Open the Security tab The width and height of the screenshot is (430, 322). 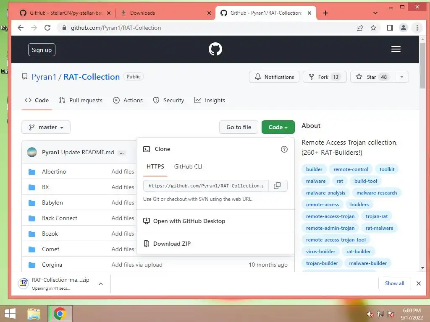[168, 101]
